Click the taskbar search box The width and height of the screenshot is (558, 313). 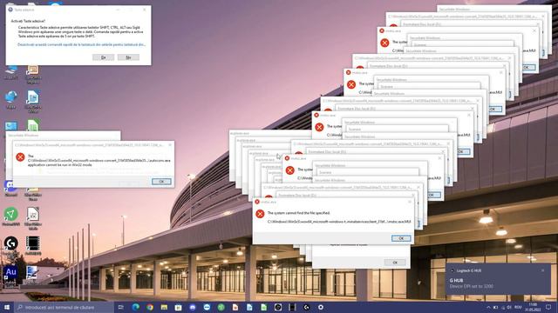pos(64,307)
